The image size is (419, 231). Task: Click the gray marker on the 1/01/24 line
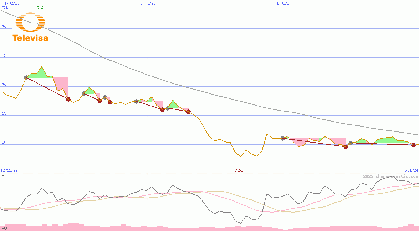282,138
